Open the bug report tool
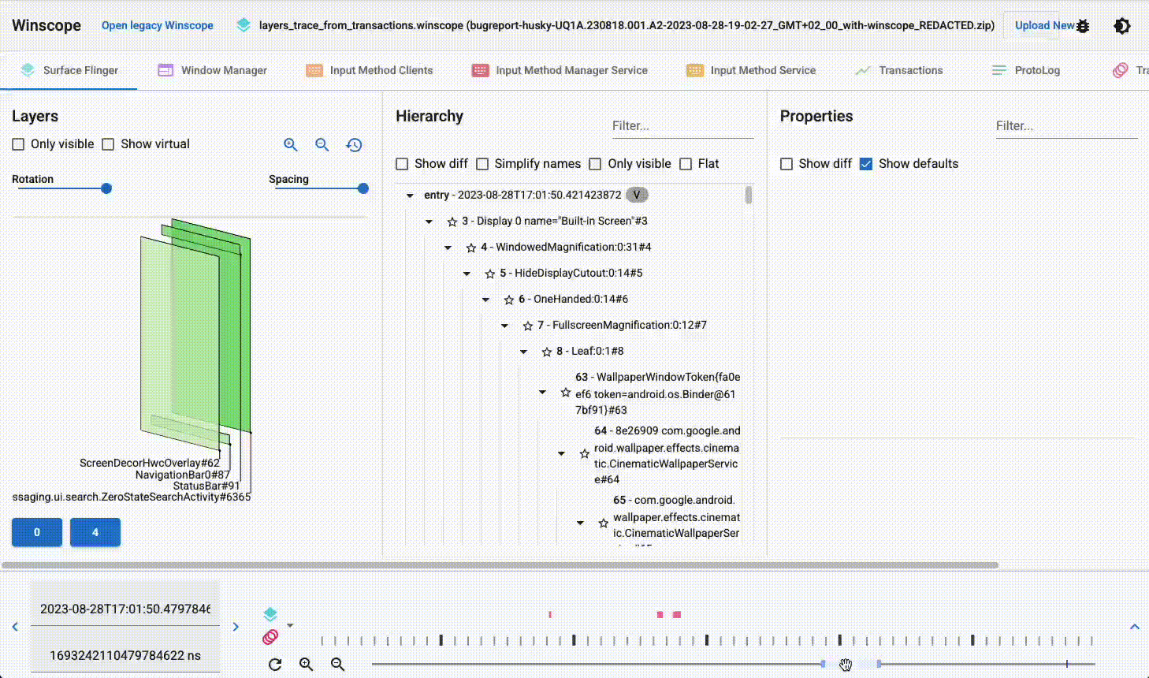This screenshot has width=1149, height=678. pyautogui.click(x=1084, y=25)
